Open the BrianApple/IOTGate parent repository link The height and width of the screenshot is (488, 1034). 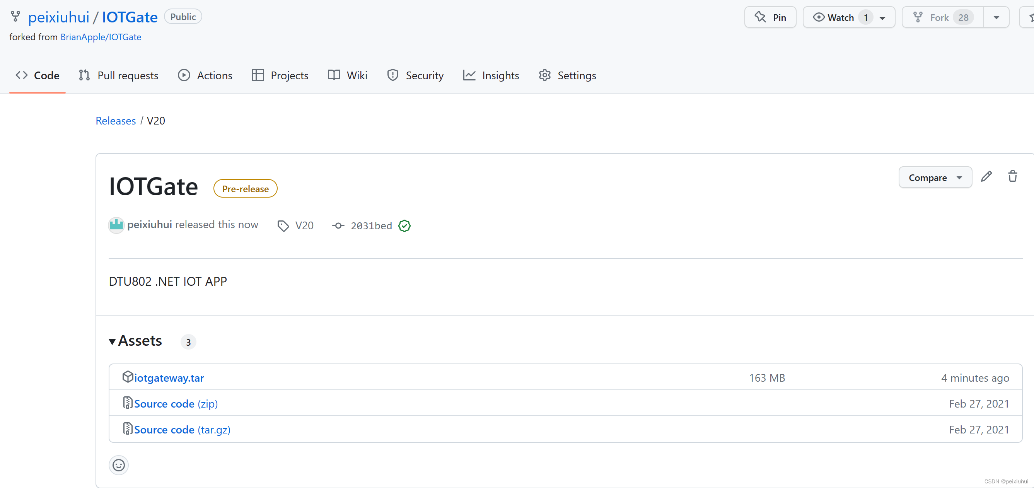click(x=101, y=38)
